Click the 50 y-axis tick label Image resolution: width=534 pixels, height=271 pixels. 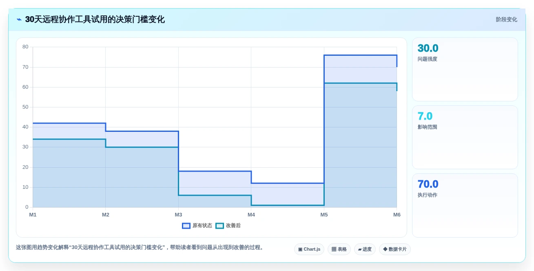point(25,107)
